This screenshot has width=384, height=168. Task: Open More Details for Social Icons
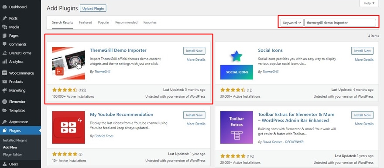364,59
